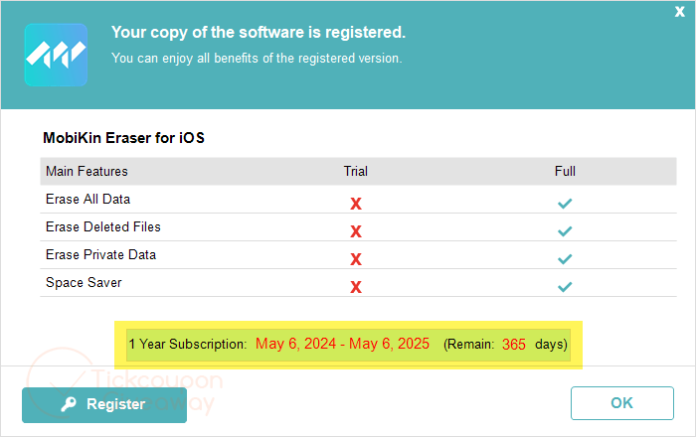Click the Main Features column header

tap(87, 171)
